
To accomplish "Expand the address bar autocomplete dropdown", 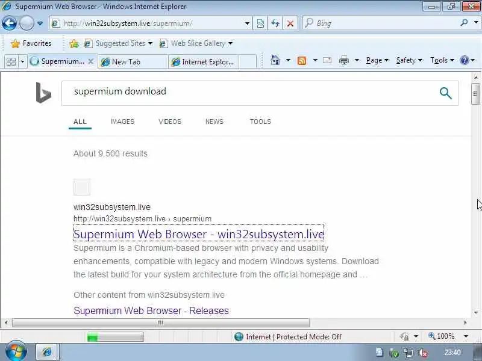I will (247, 23).
